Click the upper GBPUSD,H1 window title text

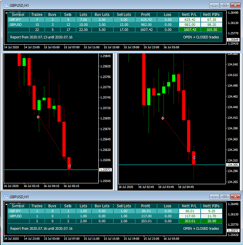19,5
